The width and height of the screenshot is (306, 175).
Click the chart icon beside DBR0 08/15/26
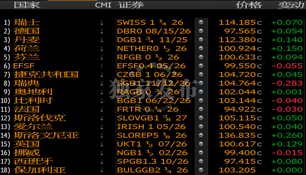[x=201, y=31]
